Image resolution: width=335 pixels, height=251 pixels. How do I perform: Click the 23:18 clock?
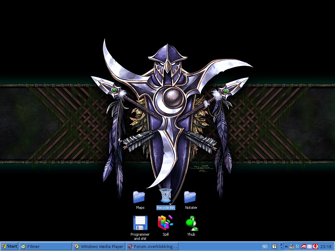(326, 246)
